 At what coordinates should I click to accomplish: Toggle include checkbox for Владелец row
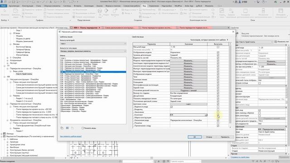(218, 110)
